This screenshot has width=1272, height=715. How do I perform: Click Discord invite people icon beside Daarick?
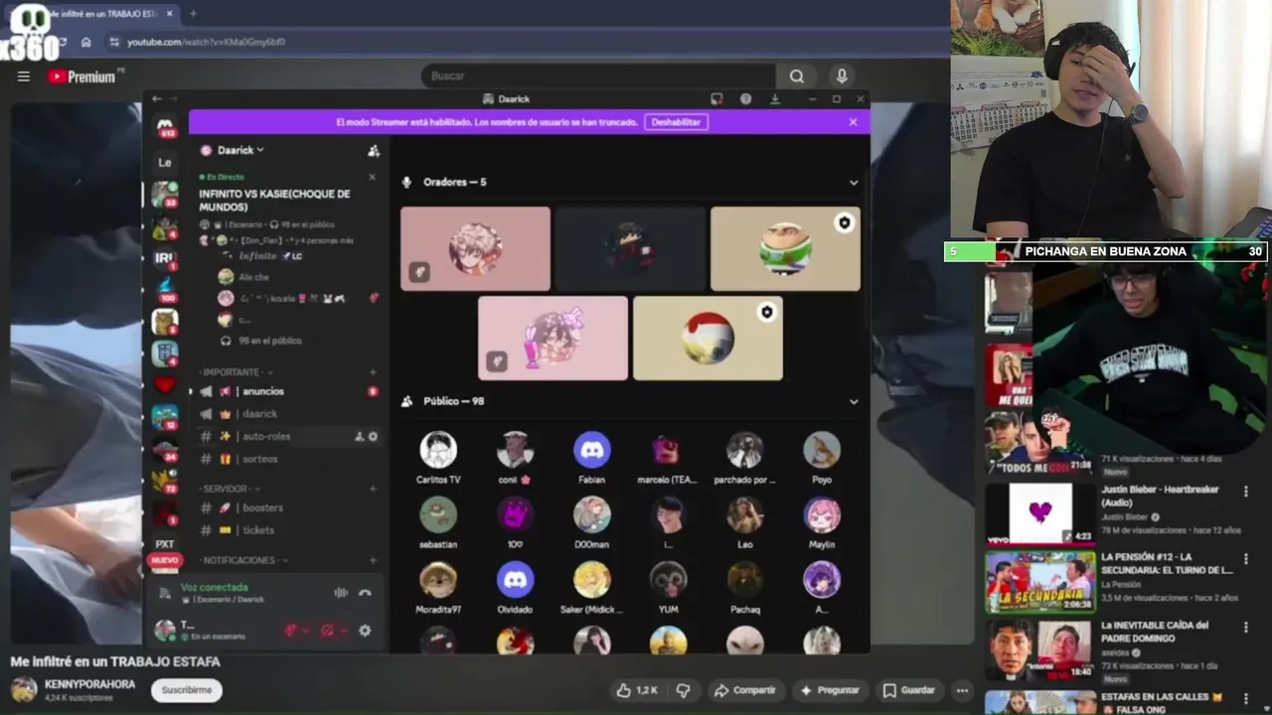coord(374,151)
